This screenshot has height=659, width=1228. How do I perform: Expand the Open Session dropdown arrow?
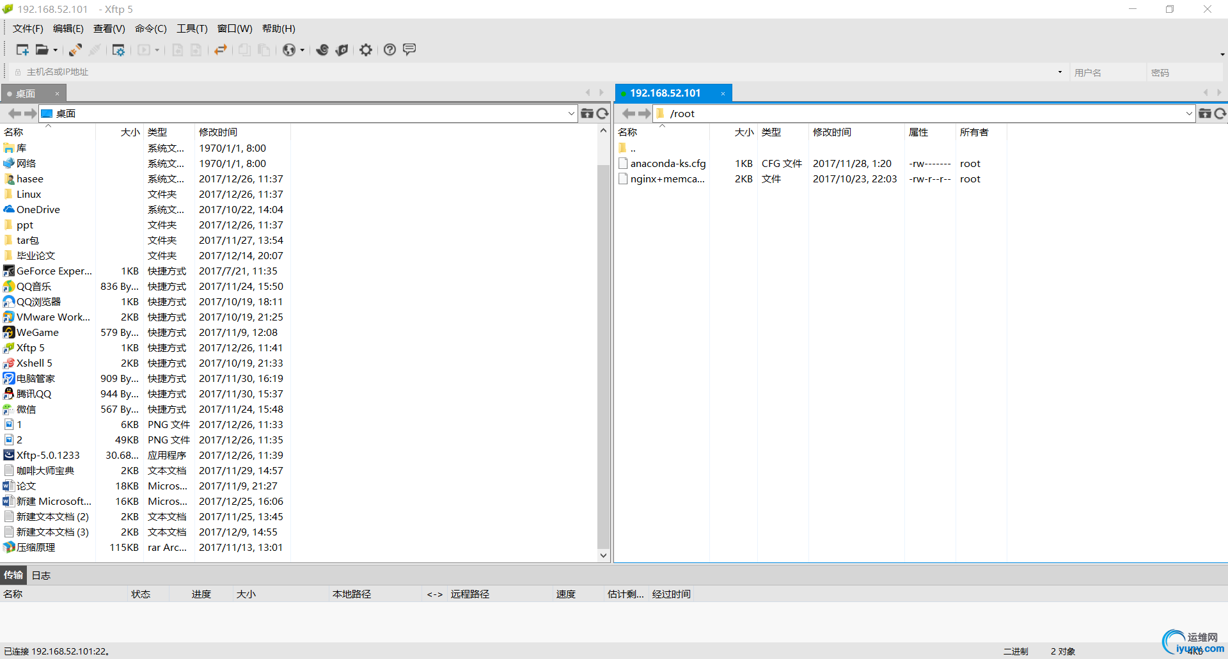pyautogui.click(x=55, y=51)
